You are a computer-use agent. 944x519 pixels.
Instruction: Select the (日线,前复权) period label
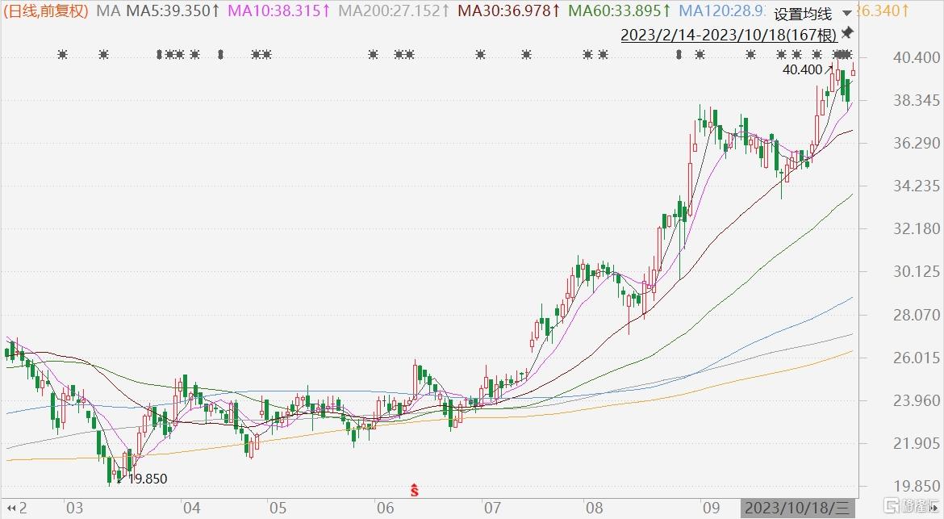click(x=46, y=10)
